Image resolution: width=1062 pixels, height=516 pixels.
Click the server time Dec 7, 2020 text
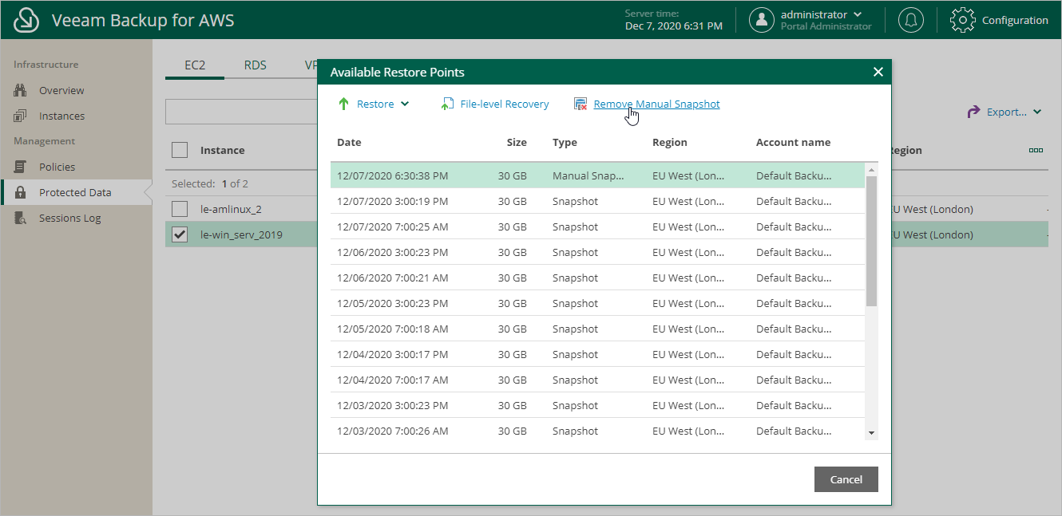tap(674, 26)
